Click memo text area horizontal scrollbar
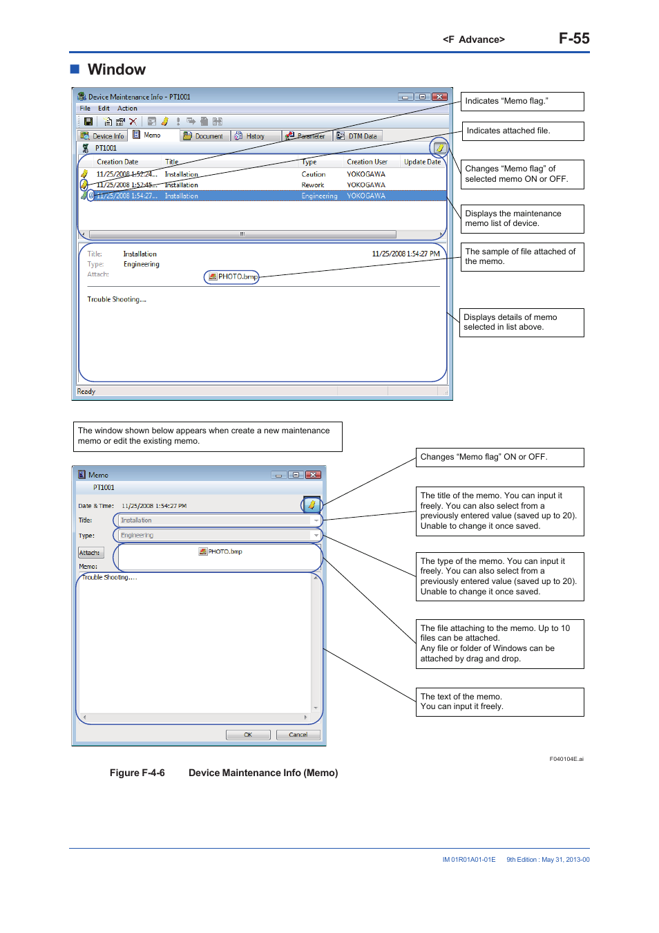The height and width of the screenshot is (933, 659). [x=195, y=717]
